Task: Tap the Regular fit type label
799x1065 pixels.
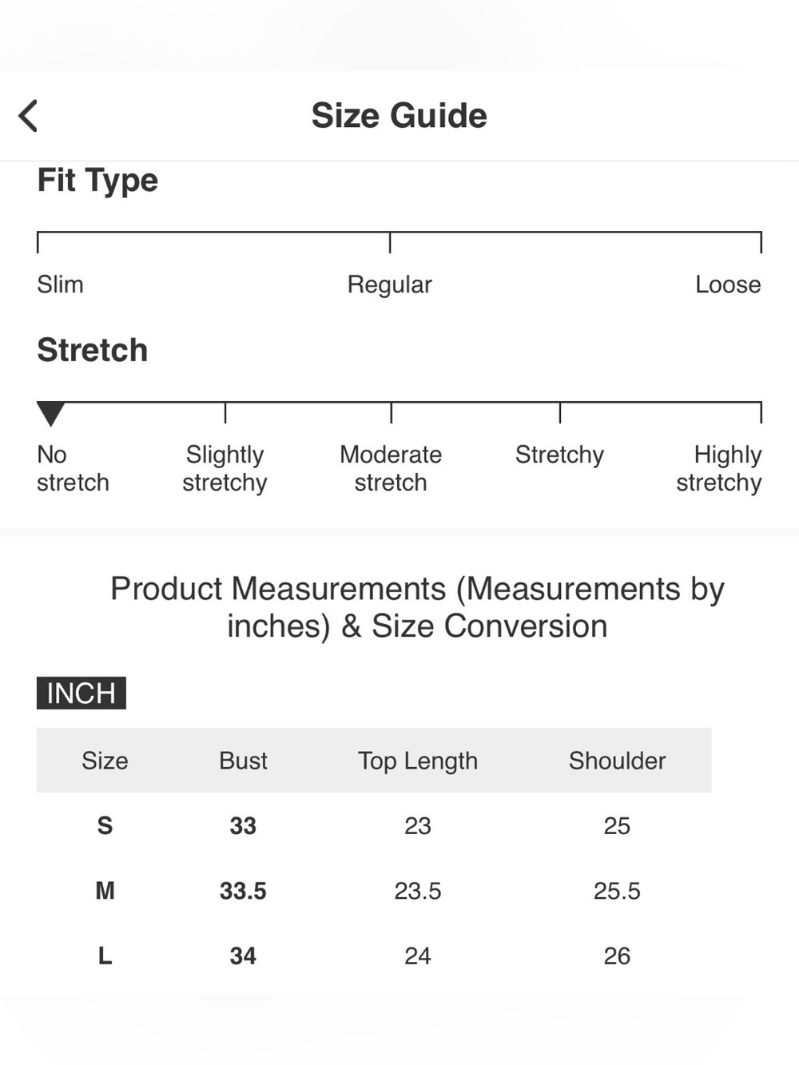Action: 389,285
